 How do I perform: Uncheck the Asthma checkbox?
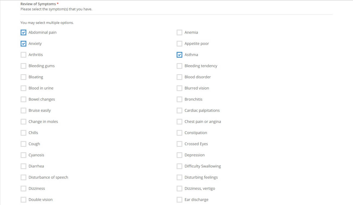(x=179, y=55)
